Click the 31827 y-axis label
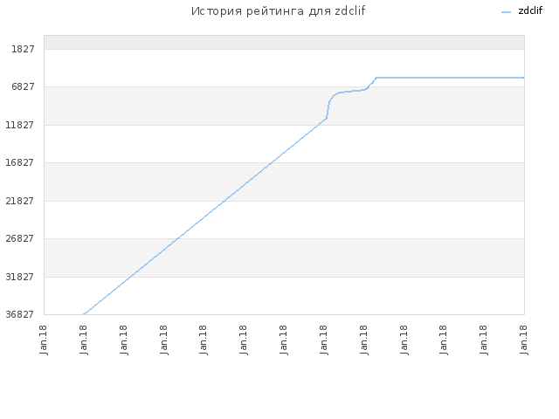The width and height of the screenshot is (559, 419). (20, 277)
